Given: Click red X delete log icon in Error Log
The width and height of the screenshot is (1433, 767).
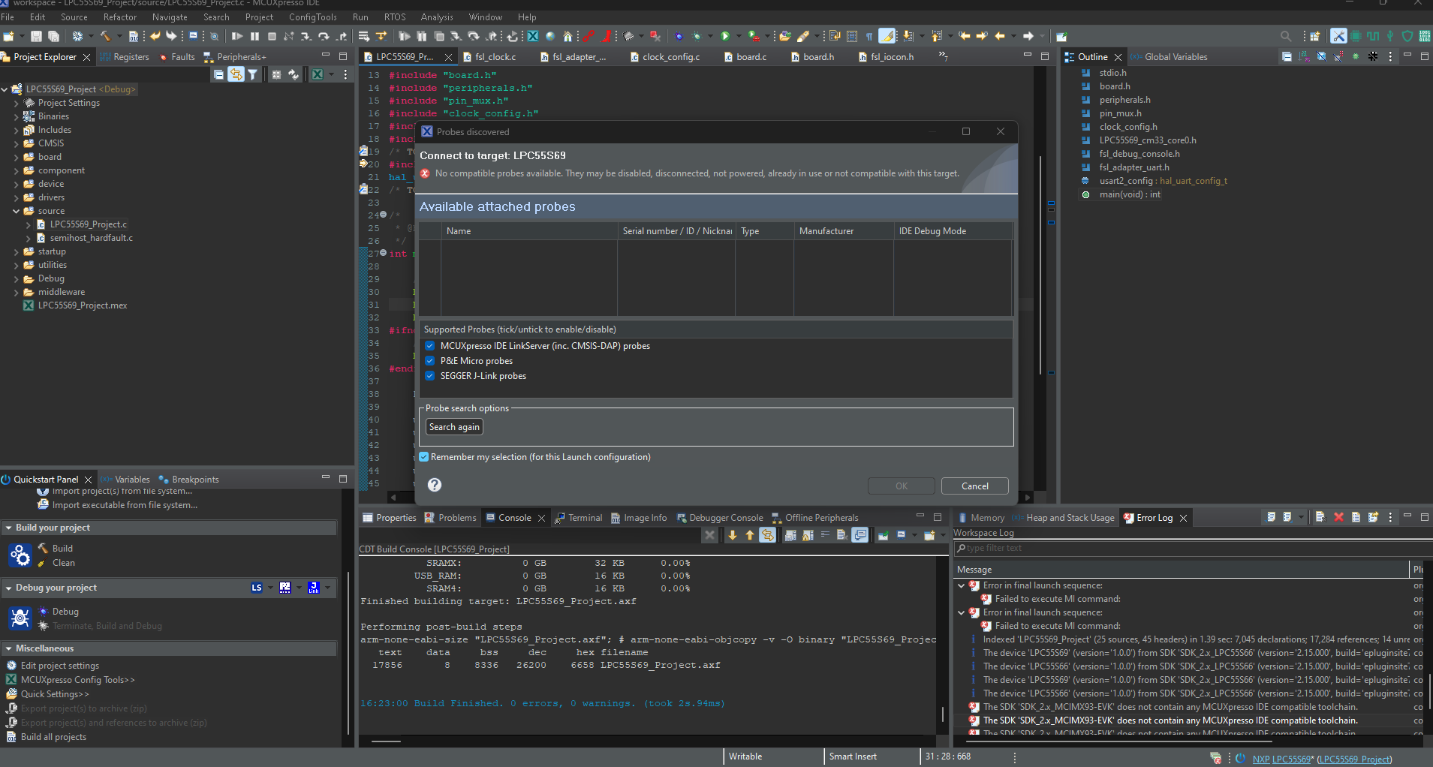Looking at the screenshot, I should (x=1338, y=517).
